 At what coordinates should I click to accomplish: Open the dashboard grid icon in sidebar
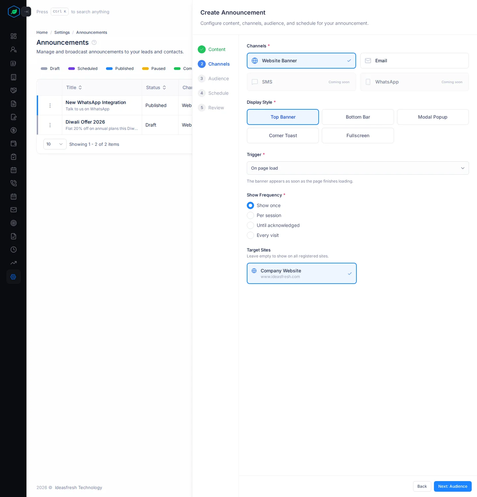(x=14, y=36)
